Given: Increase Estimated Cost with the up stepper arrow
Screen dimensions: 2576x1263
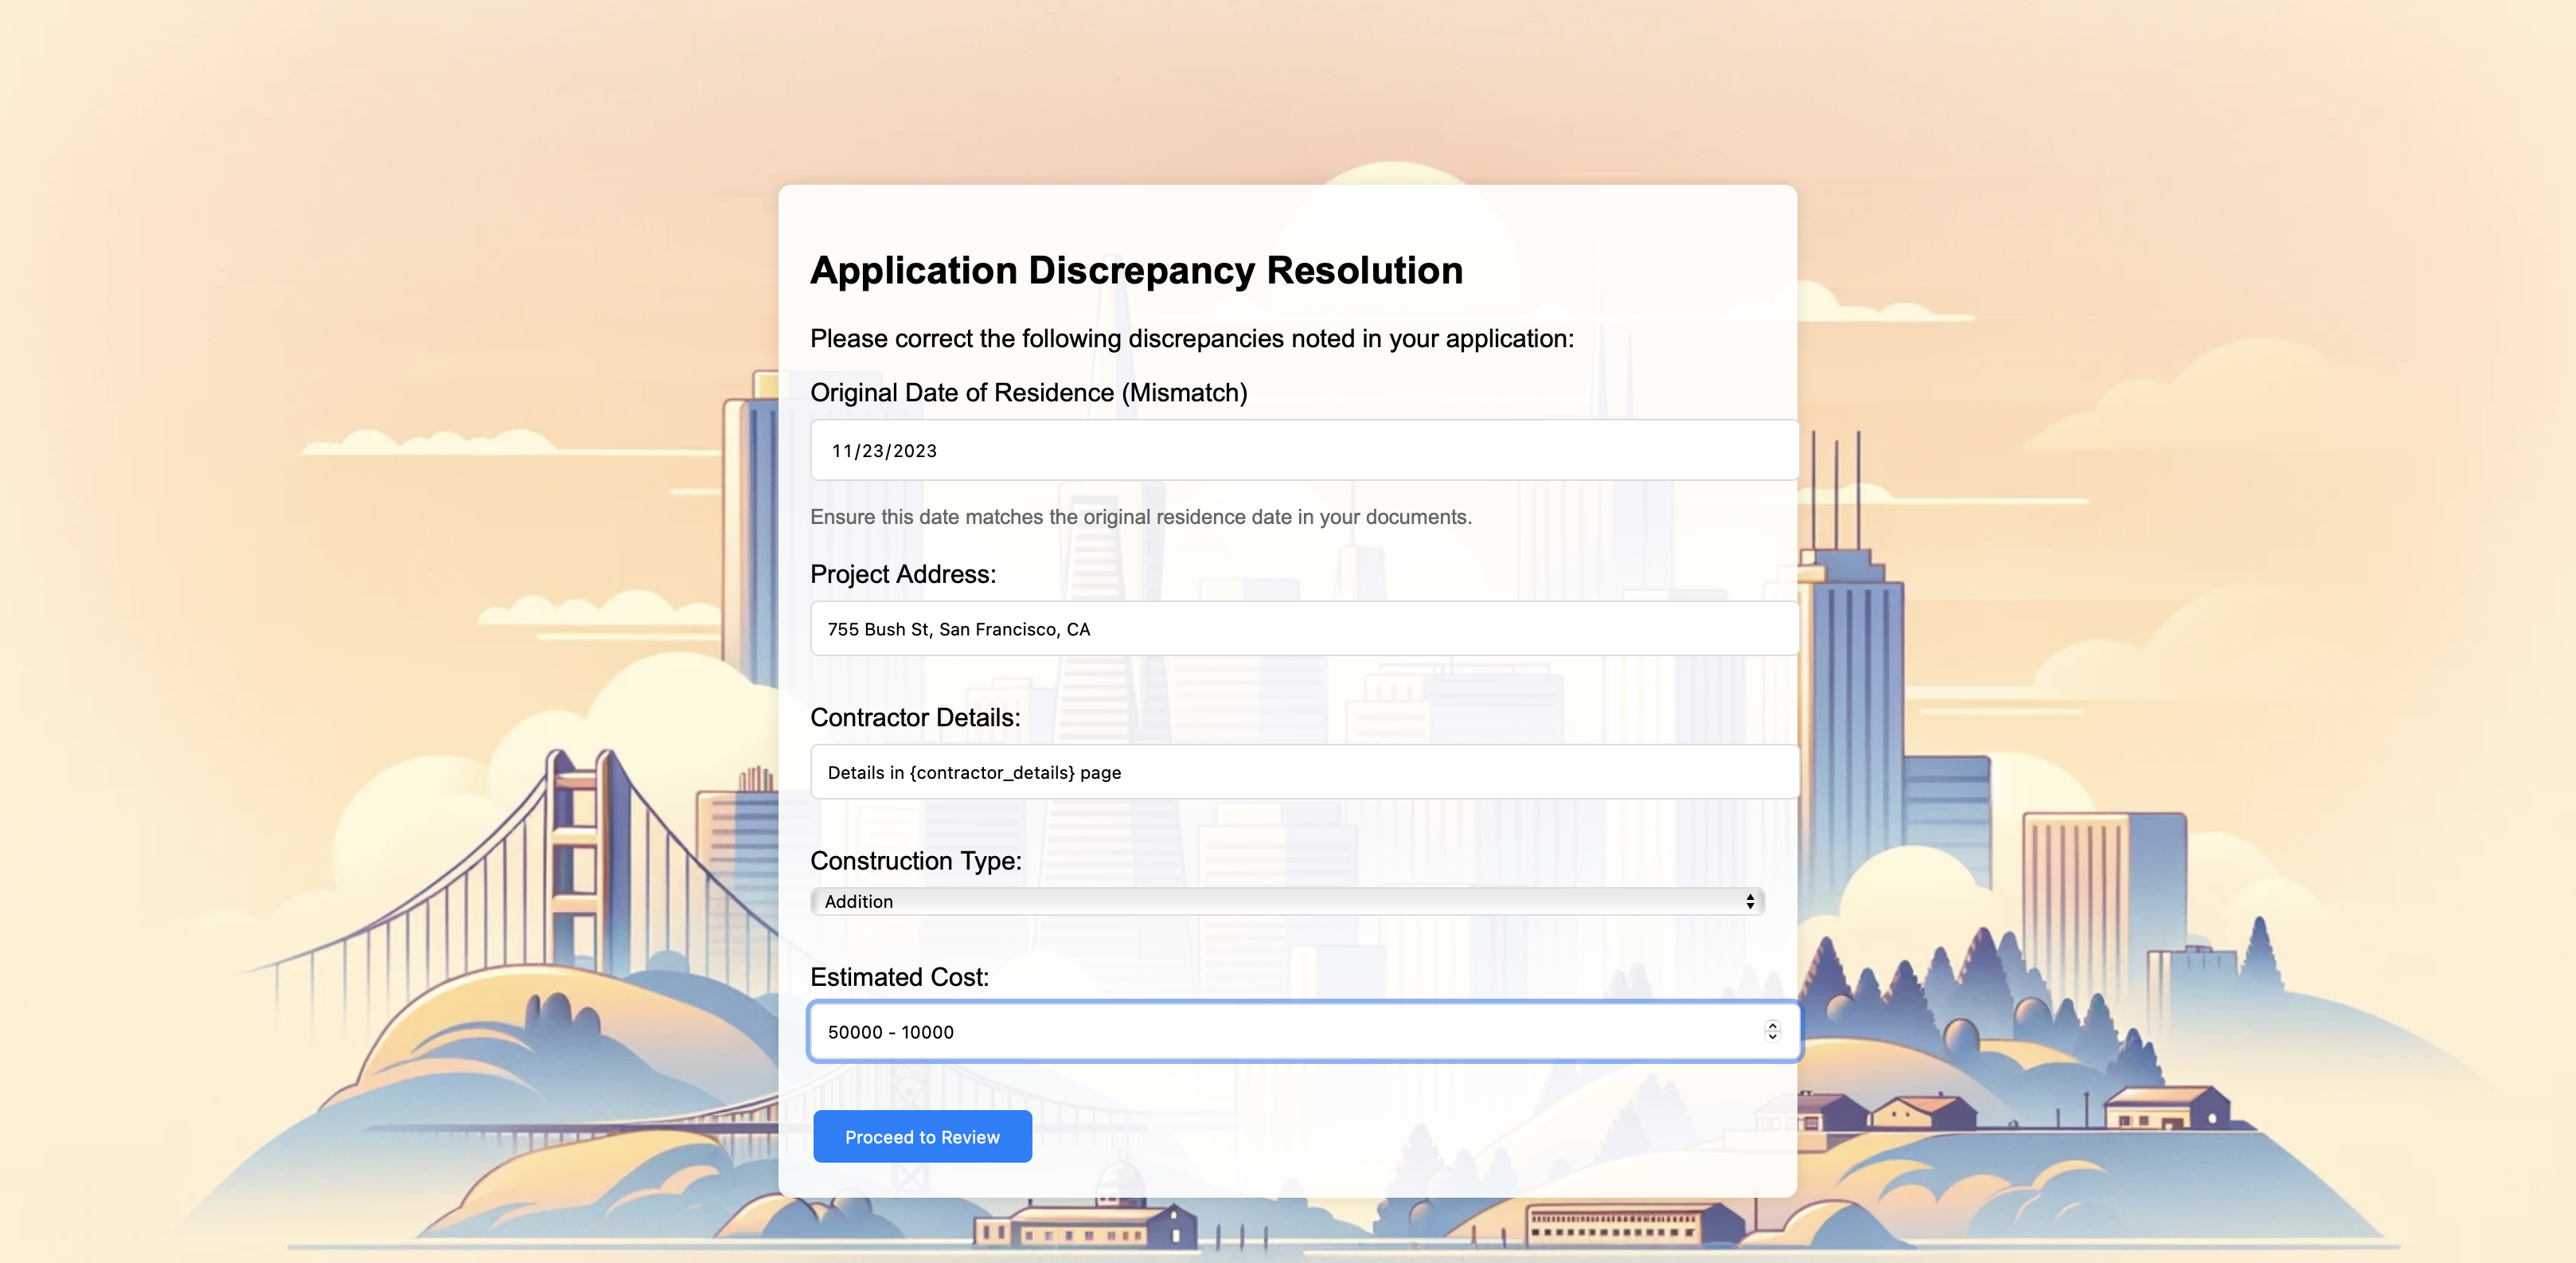Looking at the screenshot, I should 1772,1025.
